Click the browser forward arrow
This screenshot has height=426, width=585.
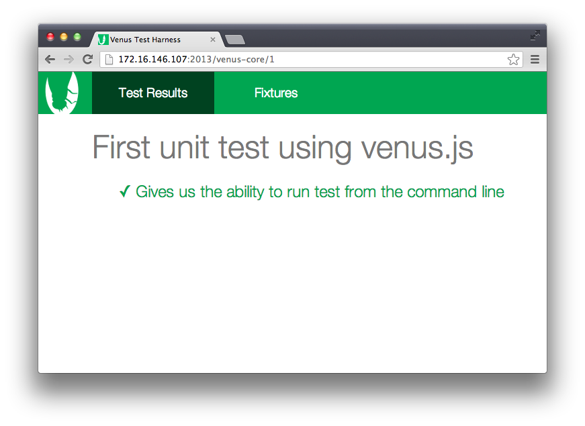[x=69, y=59]
